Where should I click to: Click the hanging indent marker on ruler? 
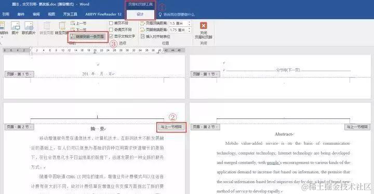click(31, 52)
